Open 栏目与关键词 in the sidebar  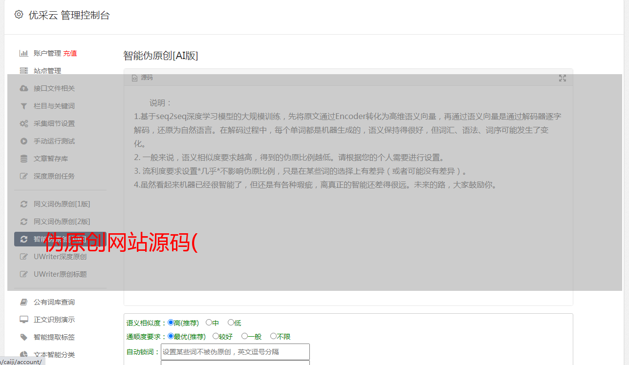click(x=54, y=106)
